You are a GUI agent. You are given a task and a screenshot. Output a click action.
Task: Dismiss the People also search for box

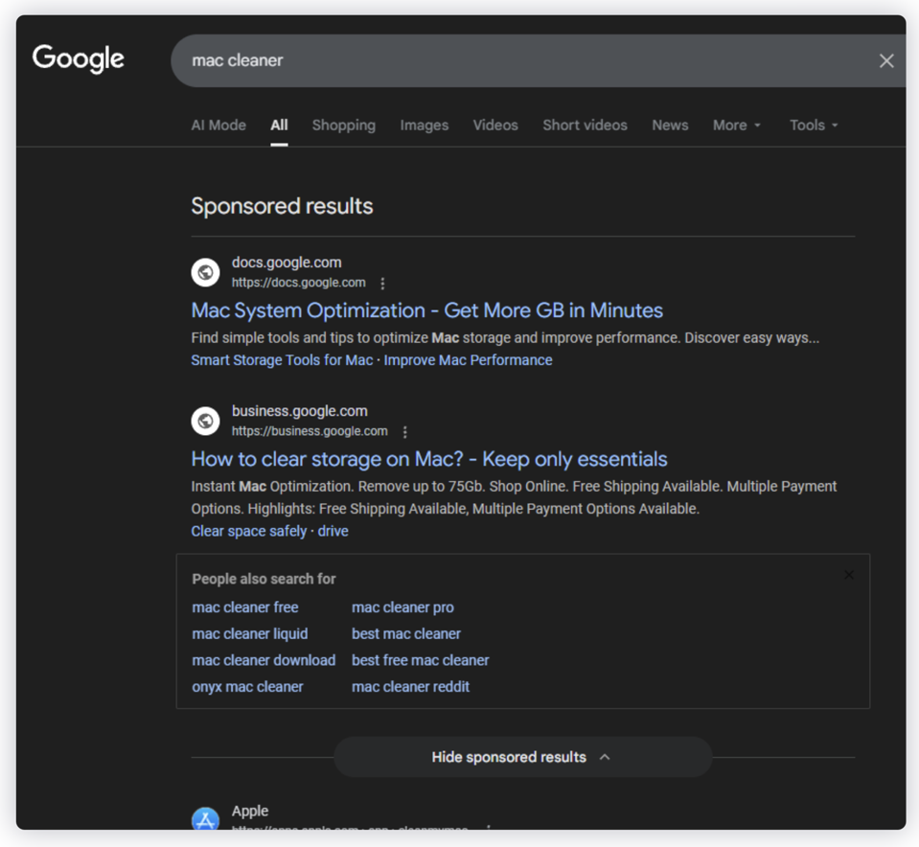[x=848, y=574]
